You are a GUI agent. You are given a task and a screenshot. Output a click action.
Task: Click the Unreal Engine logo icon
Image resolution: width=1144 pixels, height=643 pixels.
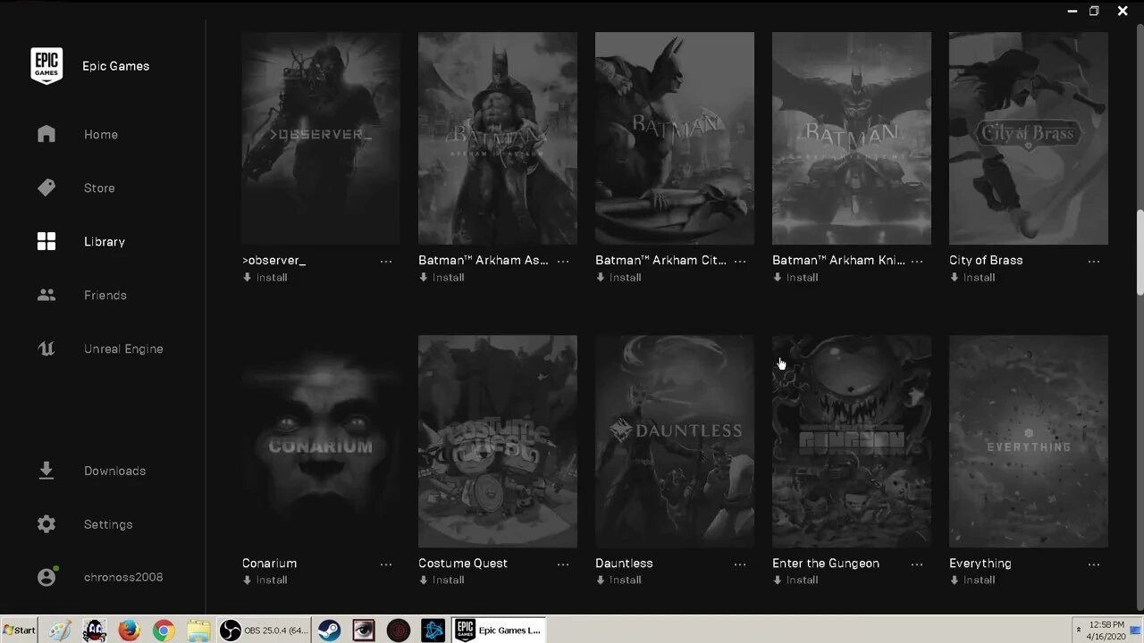[46, 348]
